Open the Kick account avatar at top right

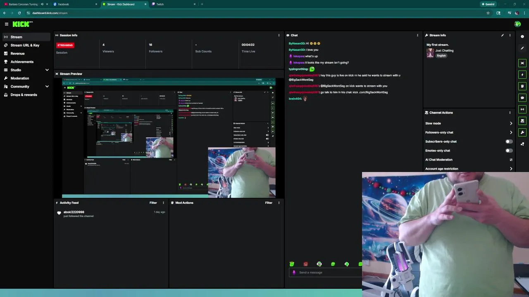(x=517, y=24)
